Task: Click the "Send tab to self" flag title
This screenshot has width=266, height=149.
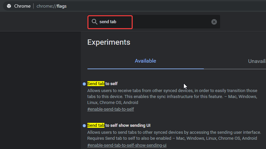Action: [x=102, y=83]
